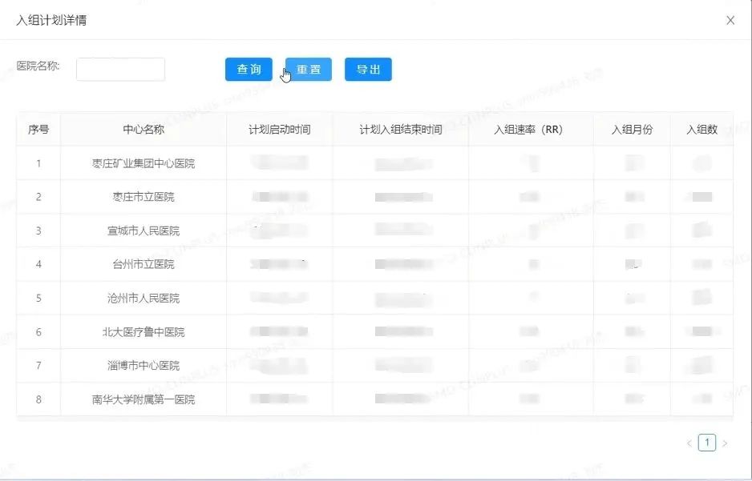Go to the next page arrow
This screenshot has height=481, width=752.
(725, 443)
